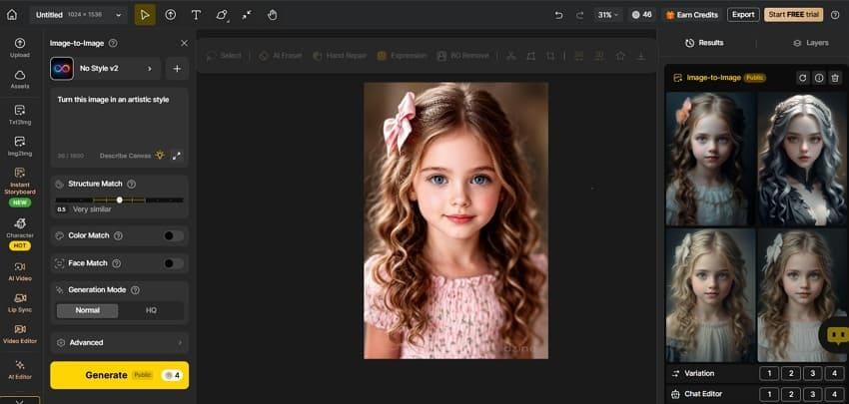Open AI Editor in sidebar
This screenshot has width=849, height=404.
[20, 370]
